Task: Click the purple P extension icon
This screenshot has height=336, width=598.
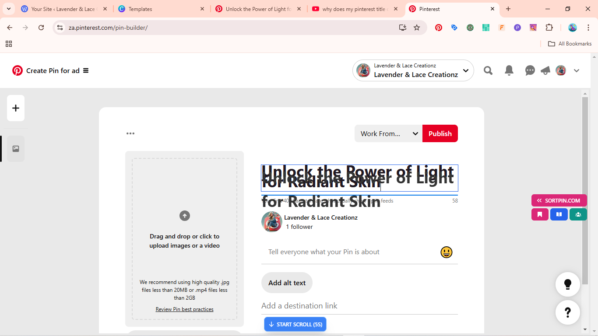Action: pos(517,28)
